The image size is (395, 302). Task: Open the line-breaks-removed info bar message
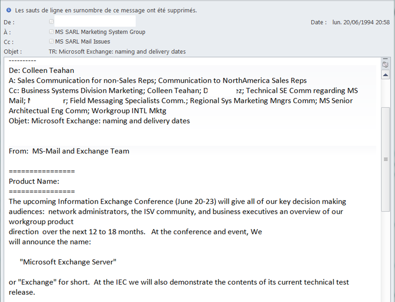pyautogui.click(x=106, y=10)
